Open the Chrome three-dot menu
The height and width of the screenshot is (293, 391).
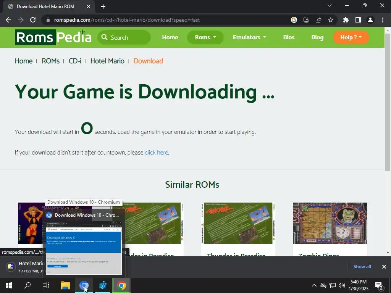click(383, 20)
